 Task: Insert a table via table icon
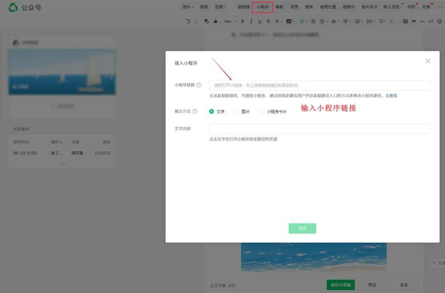click(x=405, y=21)
